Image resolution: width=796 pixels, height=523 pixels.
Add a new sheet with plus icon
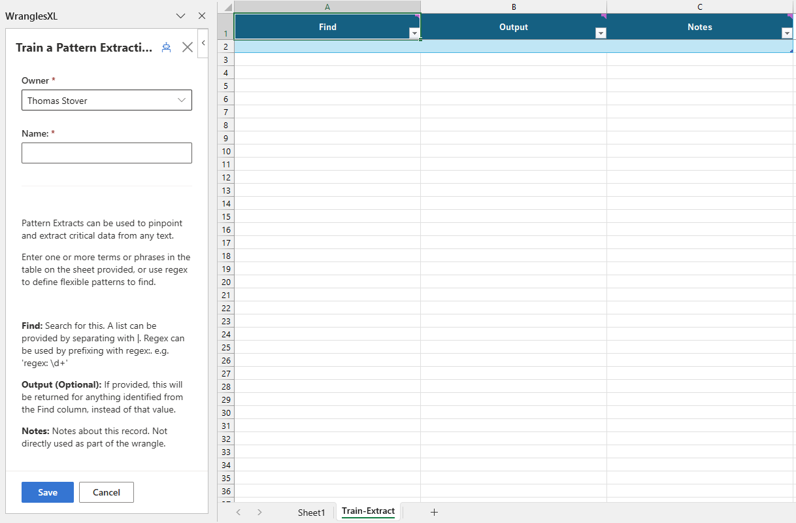tap(434, 513)
